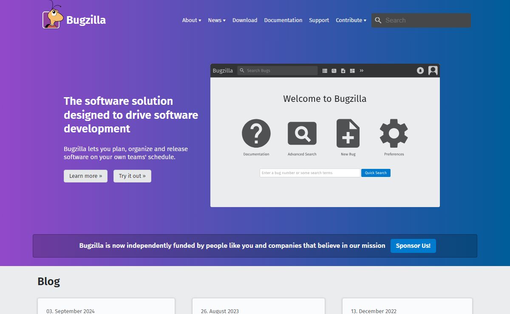Open the Documentation nav link
Viewport: 510px width, 314px height.
283,20
